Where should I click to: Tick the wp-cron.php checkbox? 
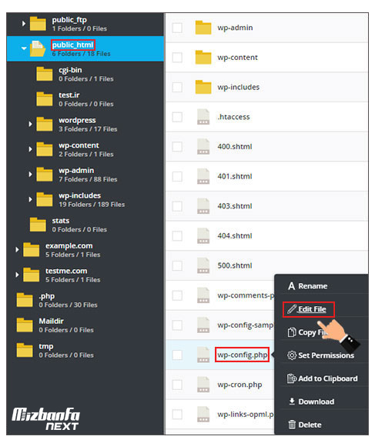pyautogui.click(x=177, y=385)
